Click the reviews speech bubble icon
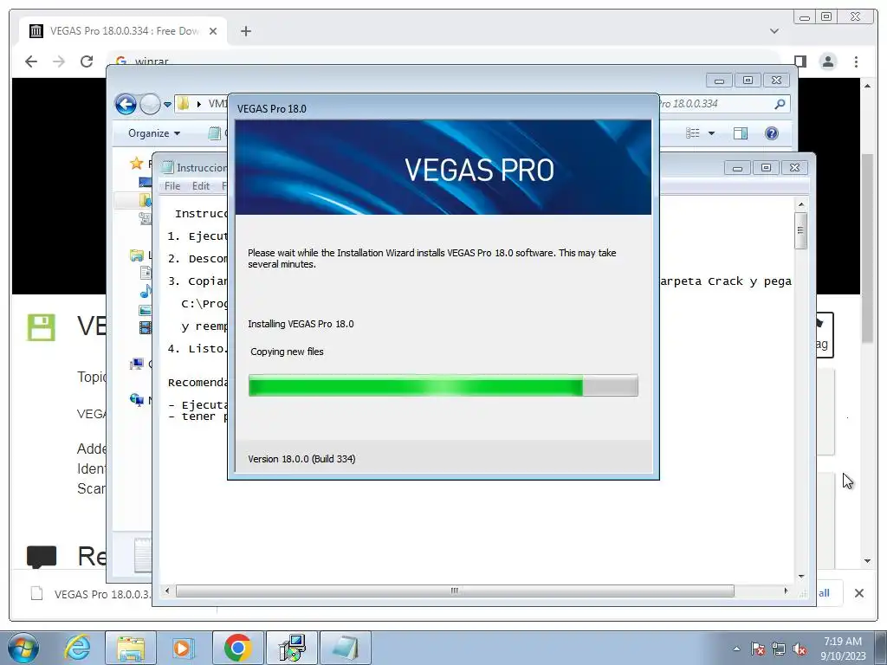 pos(42,557)
